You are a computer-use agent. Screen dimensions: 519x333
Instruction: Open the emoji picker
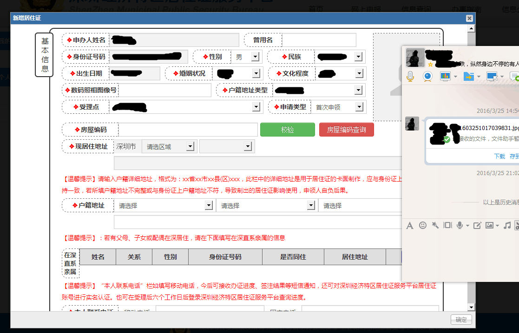pyautogui.click(x=423, y=225)
